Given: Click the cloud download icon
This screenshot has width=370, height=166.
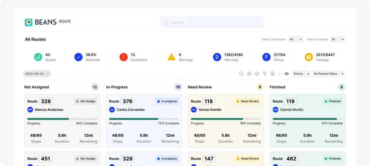Looking at the screenshot, I should click(x=257, y=74).
